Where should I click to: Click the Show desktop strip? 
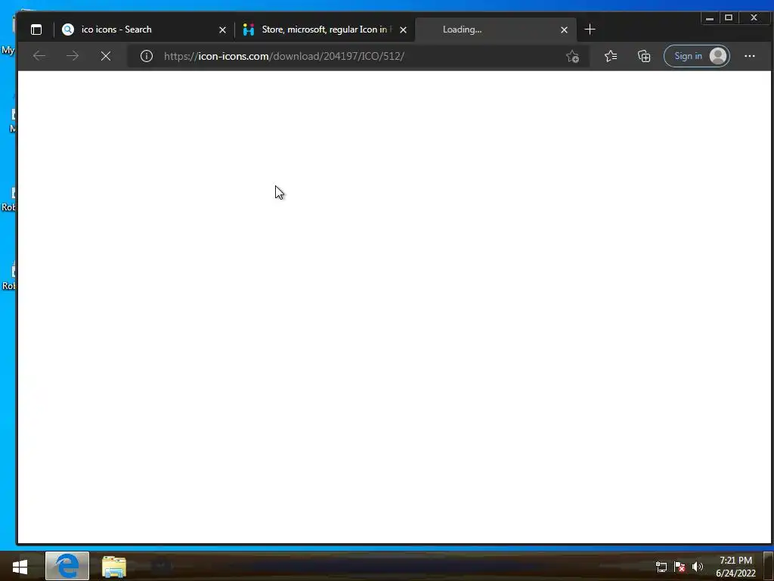[769, 566]
